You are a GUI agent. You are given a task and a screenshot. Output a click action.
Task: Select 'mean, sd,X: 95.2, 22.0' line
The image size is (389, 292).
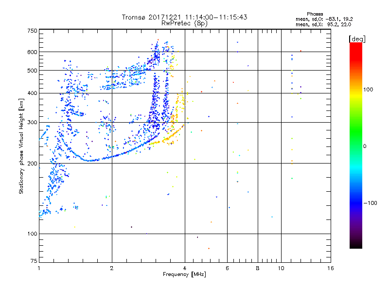point(323,24)
